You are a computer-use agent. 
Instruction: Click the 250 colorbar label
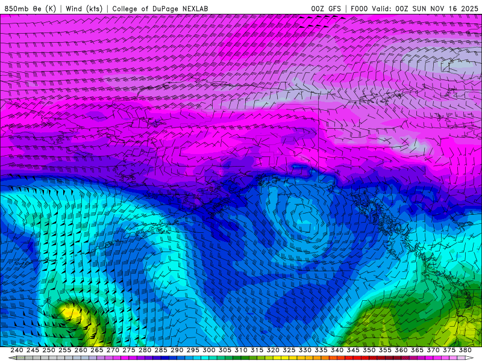click(x=49, y=350)
